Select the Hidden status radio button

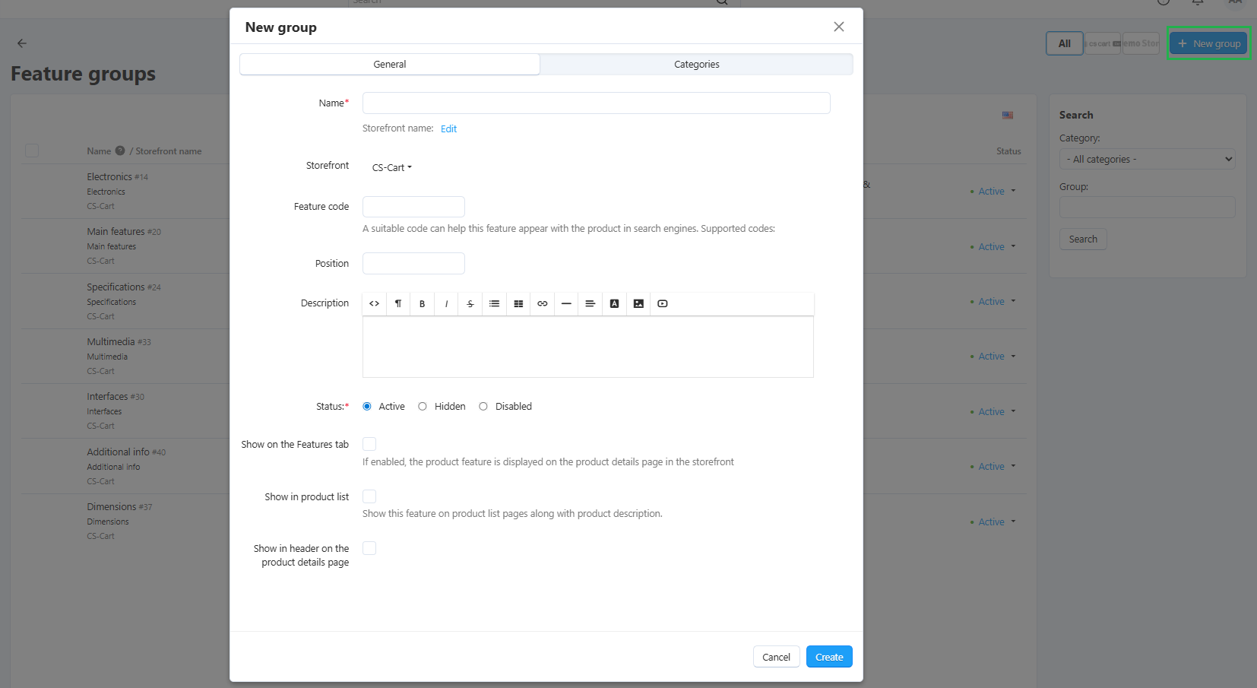[423, 407]
